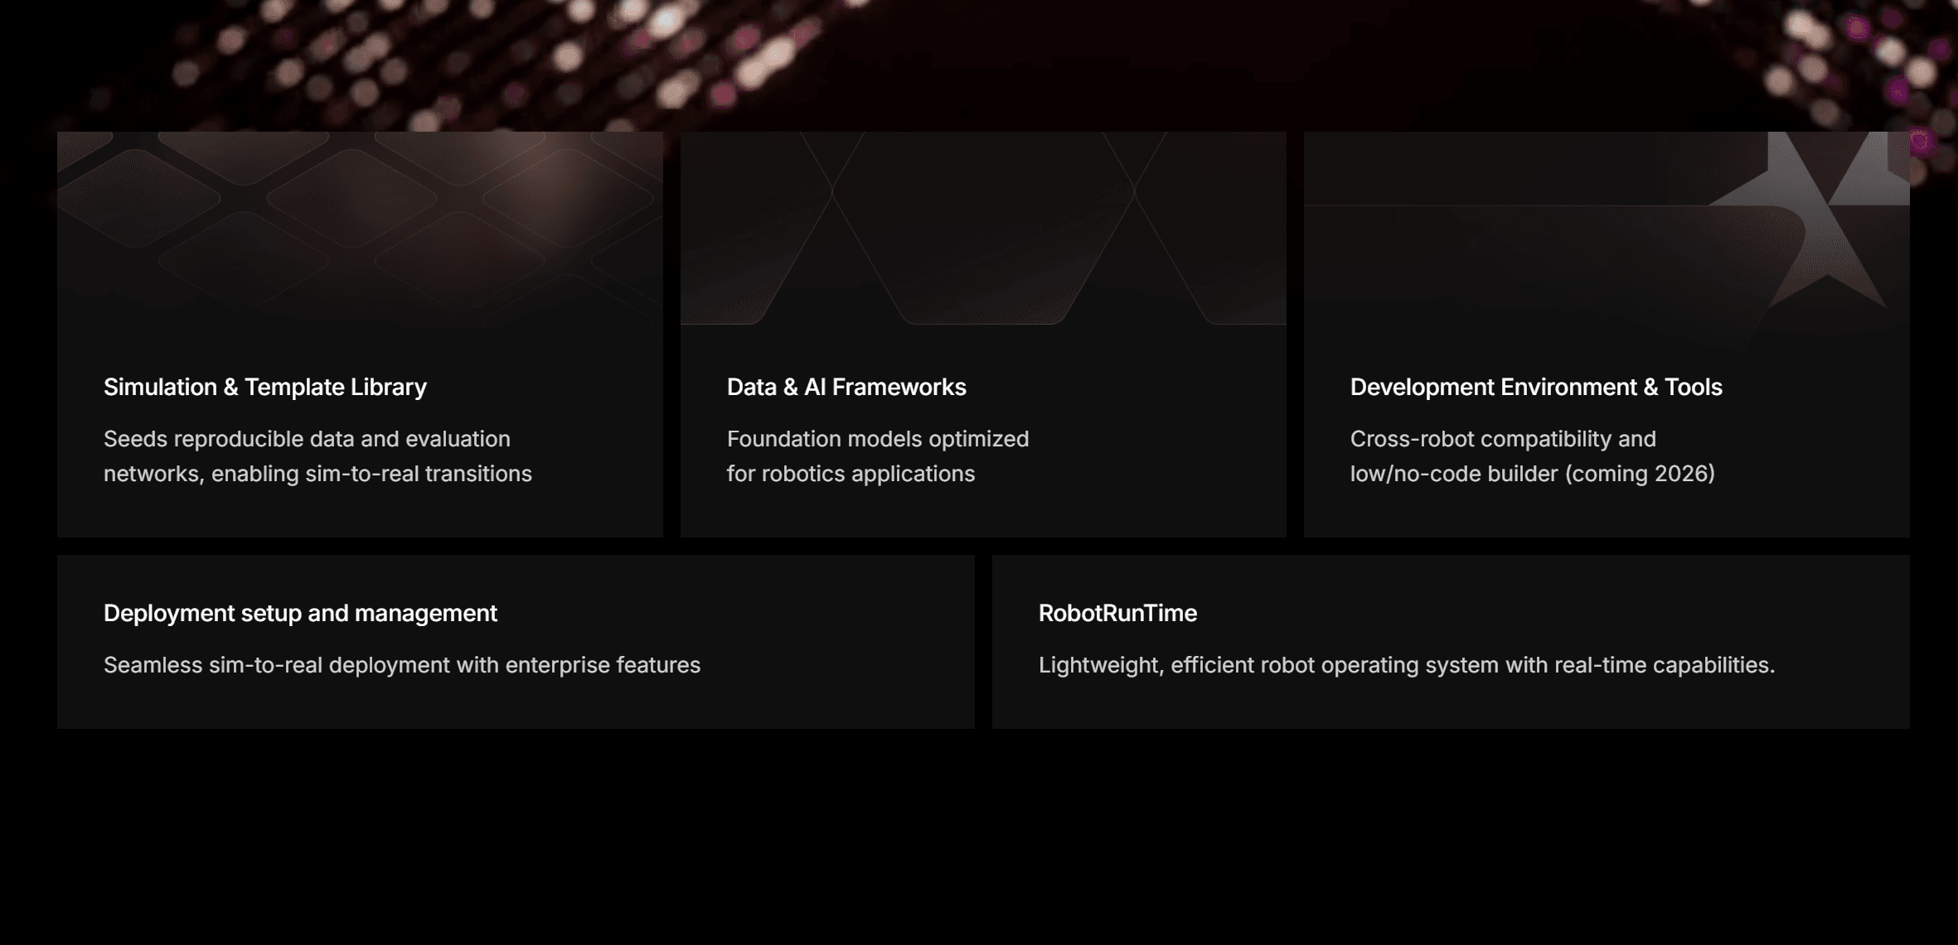Click text 'for robotics applications'
The height and width of the screenshot is (945, 1958).
[x=851, y=474]
